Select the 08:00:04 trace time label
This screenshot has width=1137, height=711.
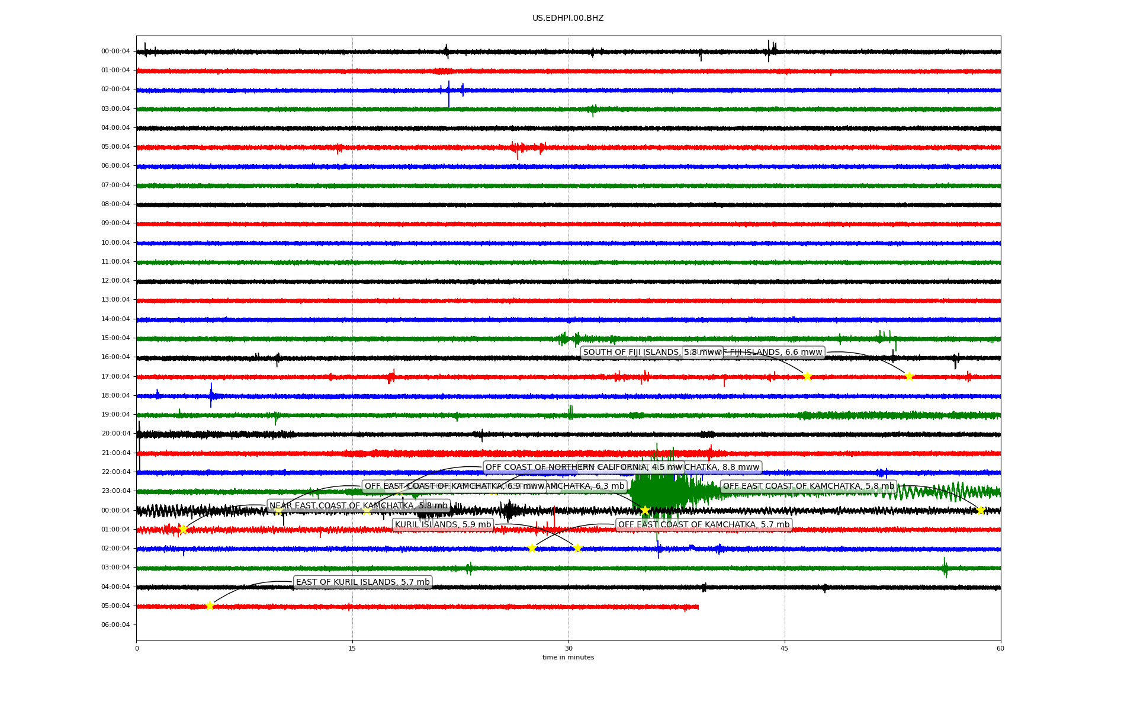(115, 204)
